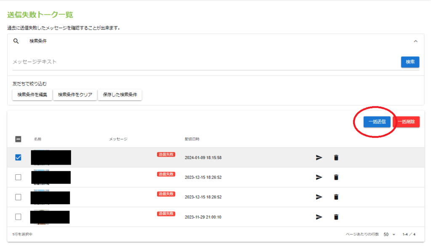Open the 保存した検索条件 list
The width and height of the screenshot is (431, 248).
[x=120, y=95]
